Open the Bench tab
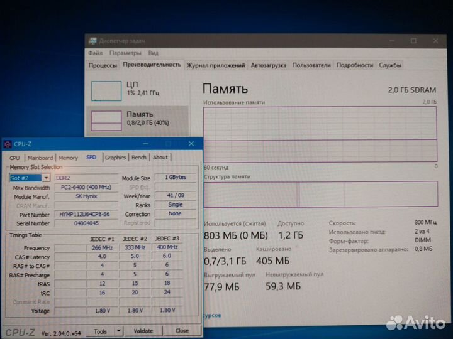This screenshot has width=453, height=339. pyautogui.click(x=139, y=158)
